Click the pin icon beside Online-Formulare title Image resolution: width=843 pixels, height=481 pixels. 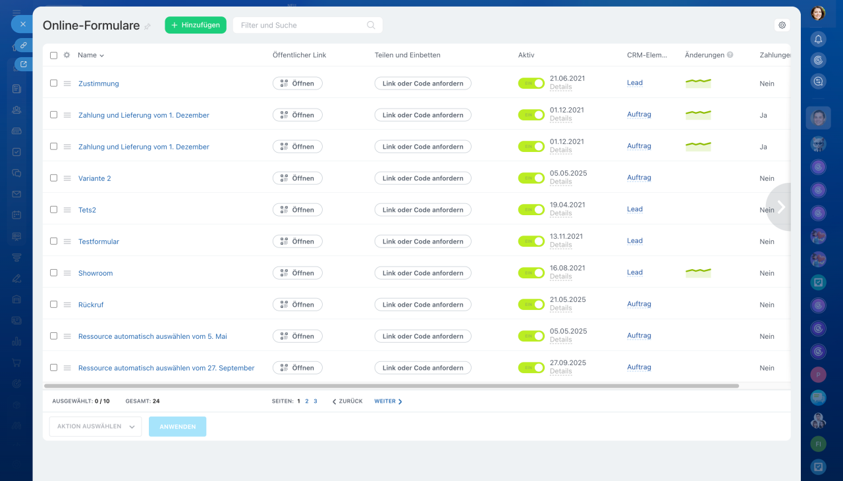(x=148, y=26)
